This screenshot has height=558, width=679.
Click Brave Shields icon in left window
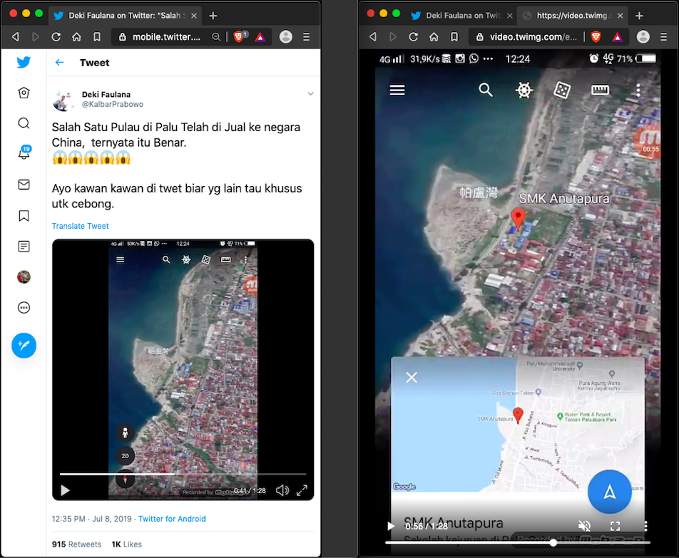click(240, 37)
